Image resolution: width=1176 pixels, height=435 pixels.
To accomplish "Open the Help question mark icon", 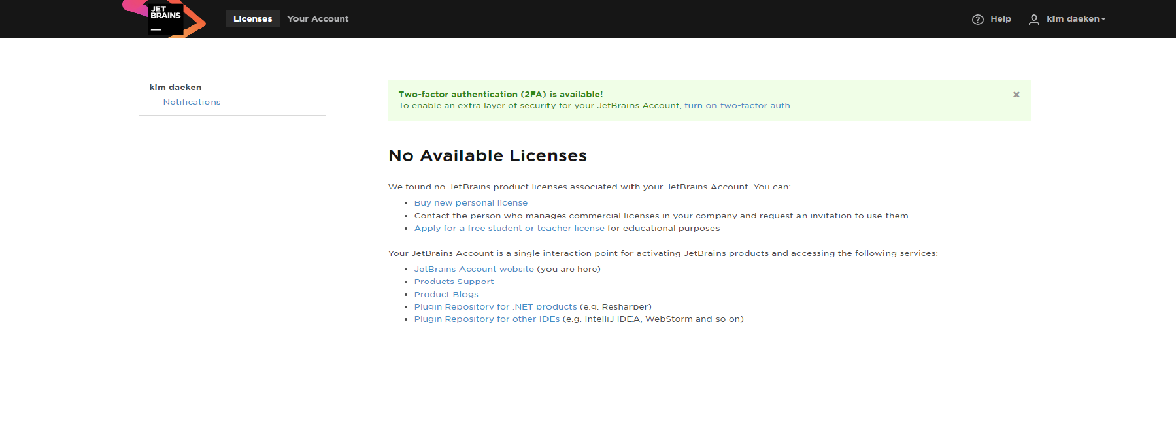I will pos(977,20).
